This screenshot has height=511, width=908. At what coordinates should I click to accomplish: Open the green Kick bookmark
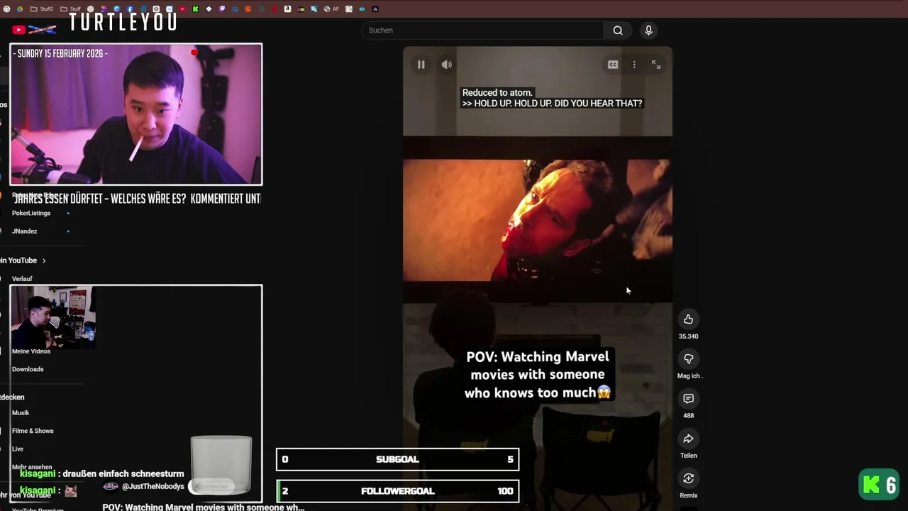coord(195,9)
